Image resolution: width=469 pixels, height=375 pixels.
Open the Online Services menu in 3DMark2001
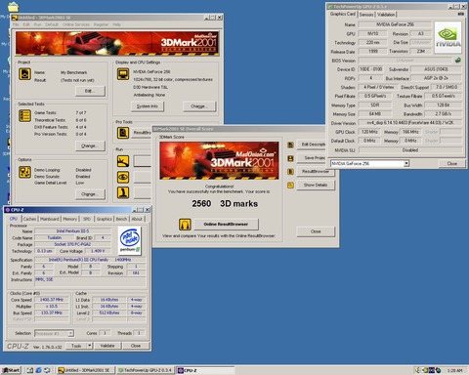(x=76, y=24)
